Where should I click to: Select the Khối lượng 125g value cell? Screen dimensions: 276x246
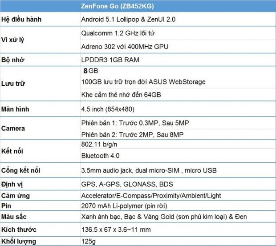(x=88, y=242)
